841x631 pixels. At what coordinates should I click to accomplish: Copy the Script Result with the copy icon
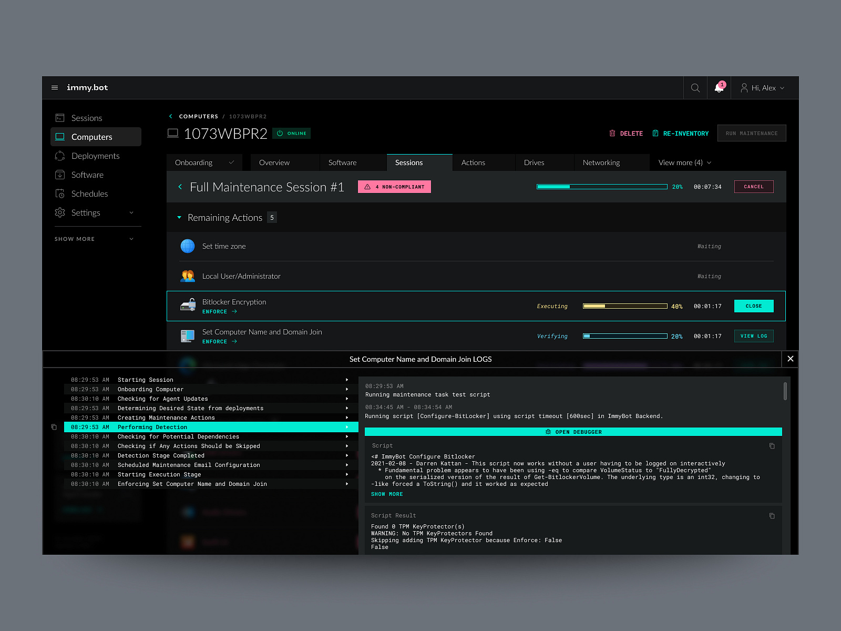click(772, 516)
